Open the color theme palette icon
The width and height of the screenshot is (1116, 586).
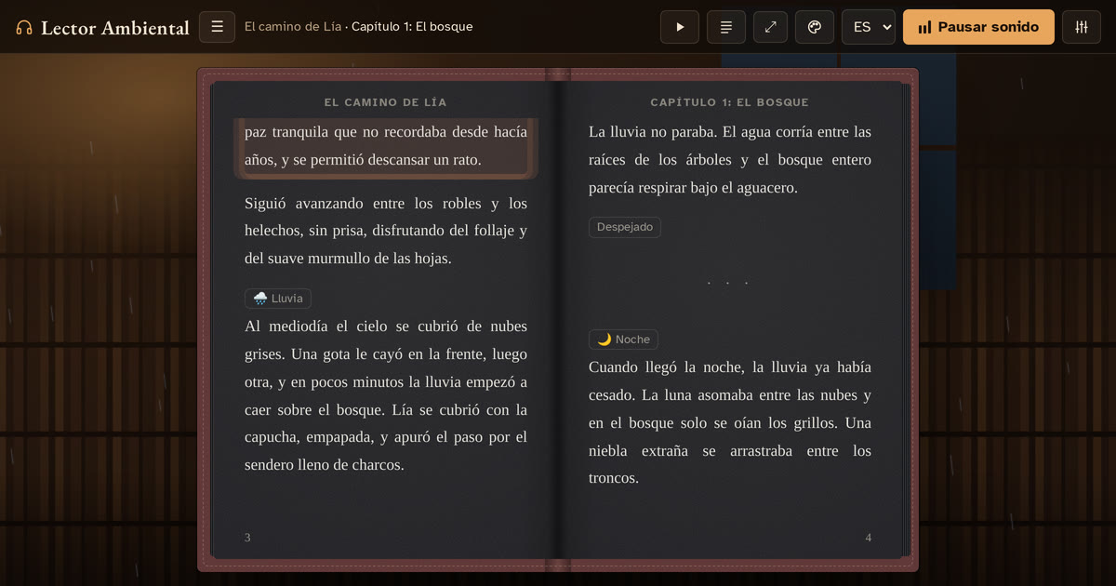815,27
